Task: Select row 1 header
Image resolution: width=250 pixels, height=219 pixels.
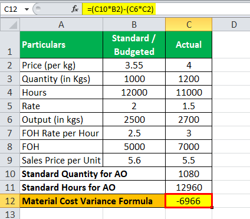Action: (x=10, y=45)
